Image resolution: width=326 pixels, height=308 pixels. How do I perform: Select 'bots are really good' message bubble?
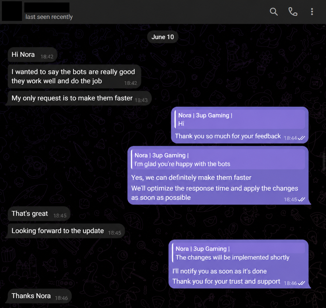(x=74, y=76)
